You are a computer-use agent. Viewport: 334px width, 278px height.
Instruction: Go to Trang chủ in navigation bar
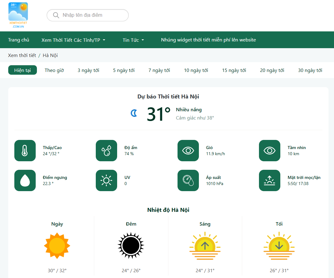point(19,40)
